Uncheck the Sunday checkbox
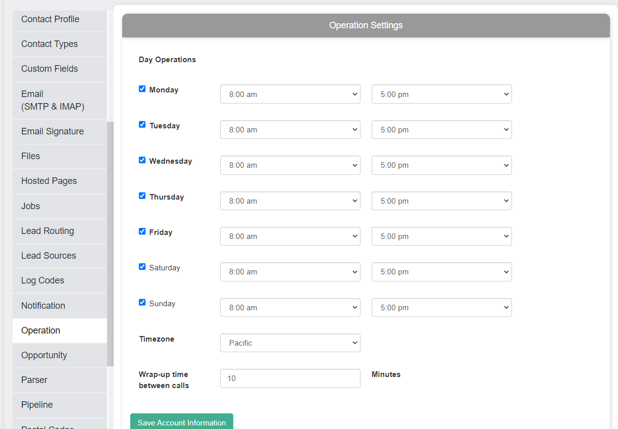Viewport: 618px width, 429px height. pos(142,302)
